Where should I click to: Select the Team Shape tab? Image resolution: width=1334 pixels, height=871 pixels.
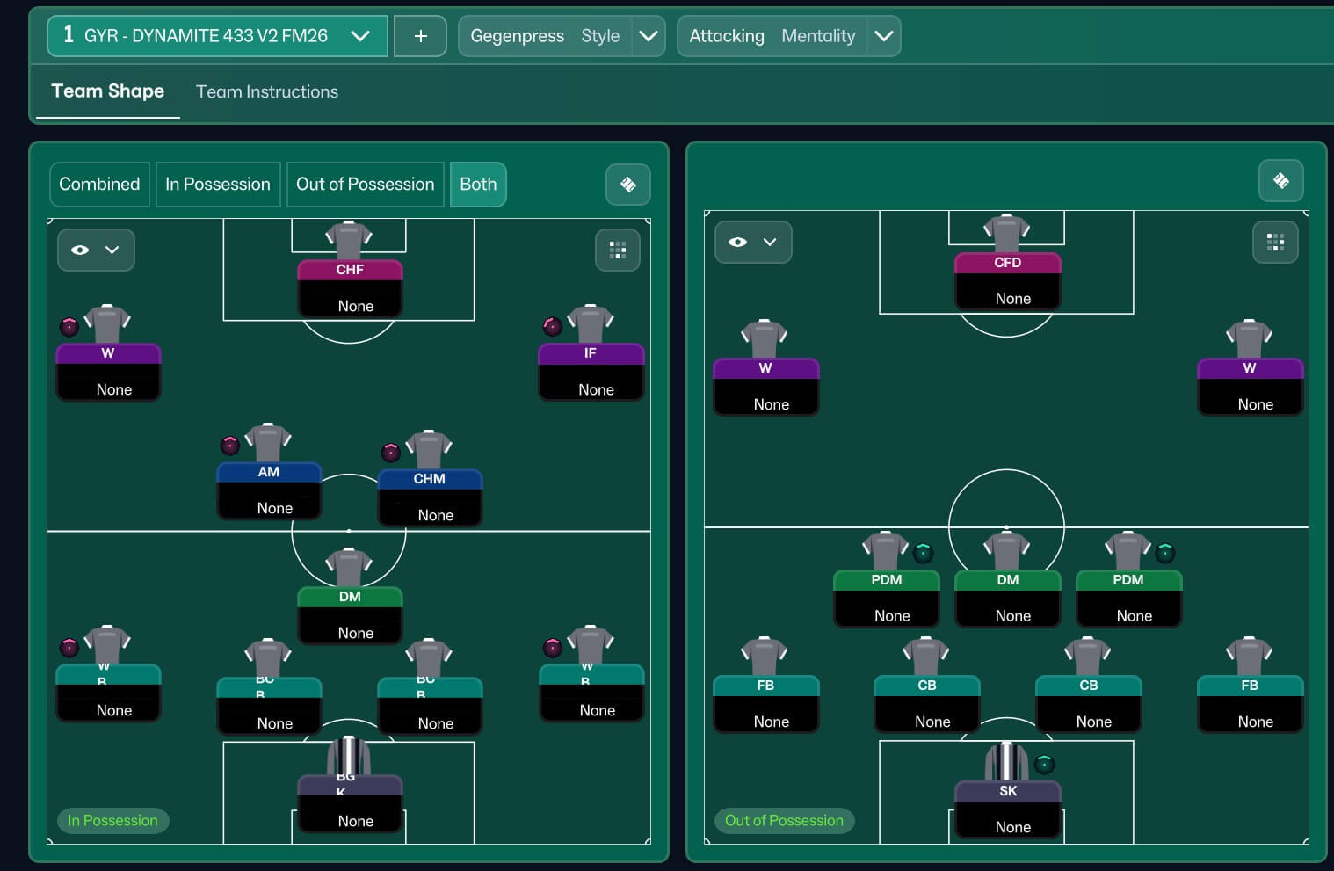pyautogui.click(x=108, y=91)
